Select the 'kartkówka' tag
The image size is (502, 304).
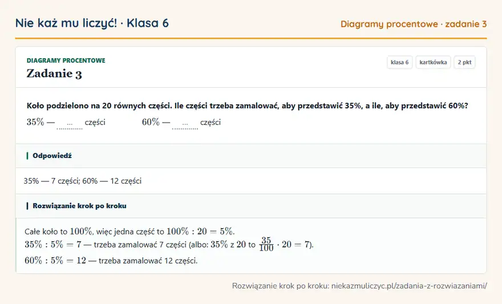pyautogui.click(x=433, y=62)
